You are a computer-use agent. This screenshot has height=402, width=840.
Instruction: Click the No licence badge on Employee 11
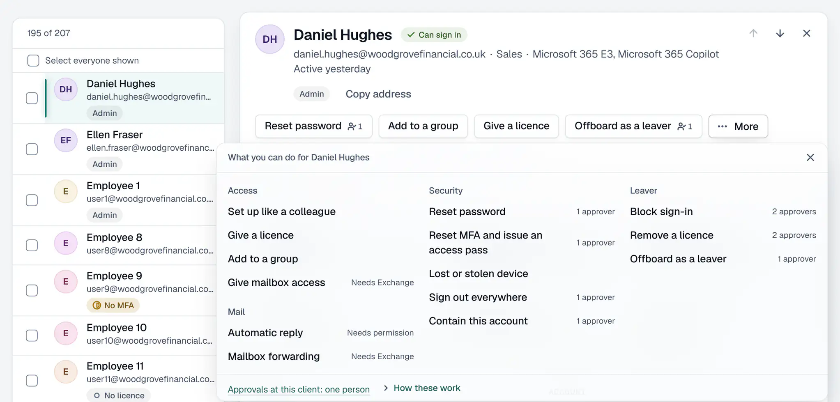(x=118, y=395)
